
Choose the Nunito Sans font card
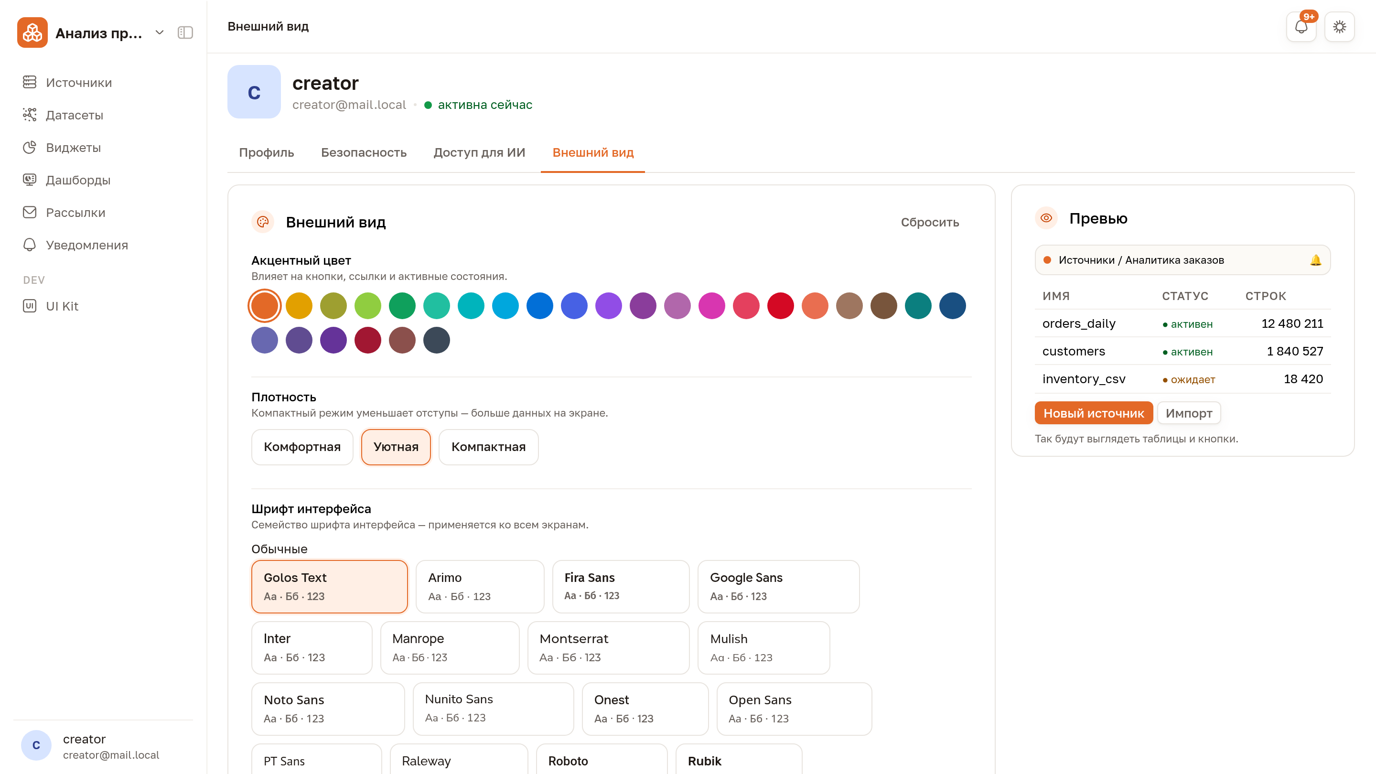coord(493,709)
